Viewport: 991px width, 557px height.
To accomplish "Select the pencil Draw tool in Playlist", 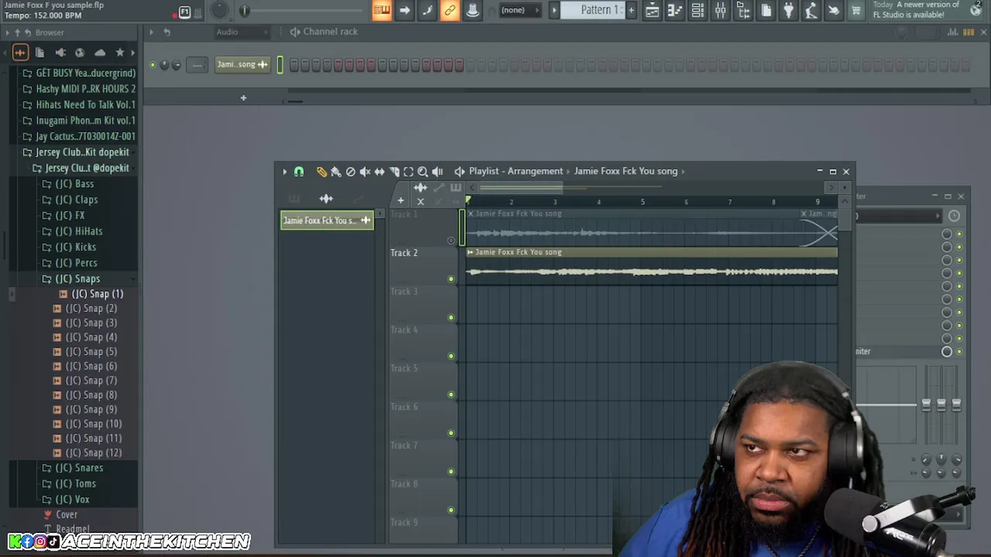I will (321, 172).
